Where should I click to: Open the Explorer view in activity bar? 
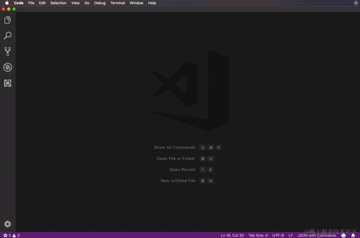click(8, 20)
